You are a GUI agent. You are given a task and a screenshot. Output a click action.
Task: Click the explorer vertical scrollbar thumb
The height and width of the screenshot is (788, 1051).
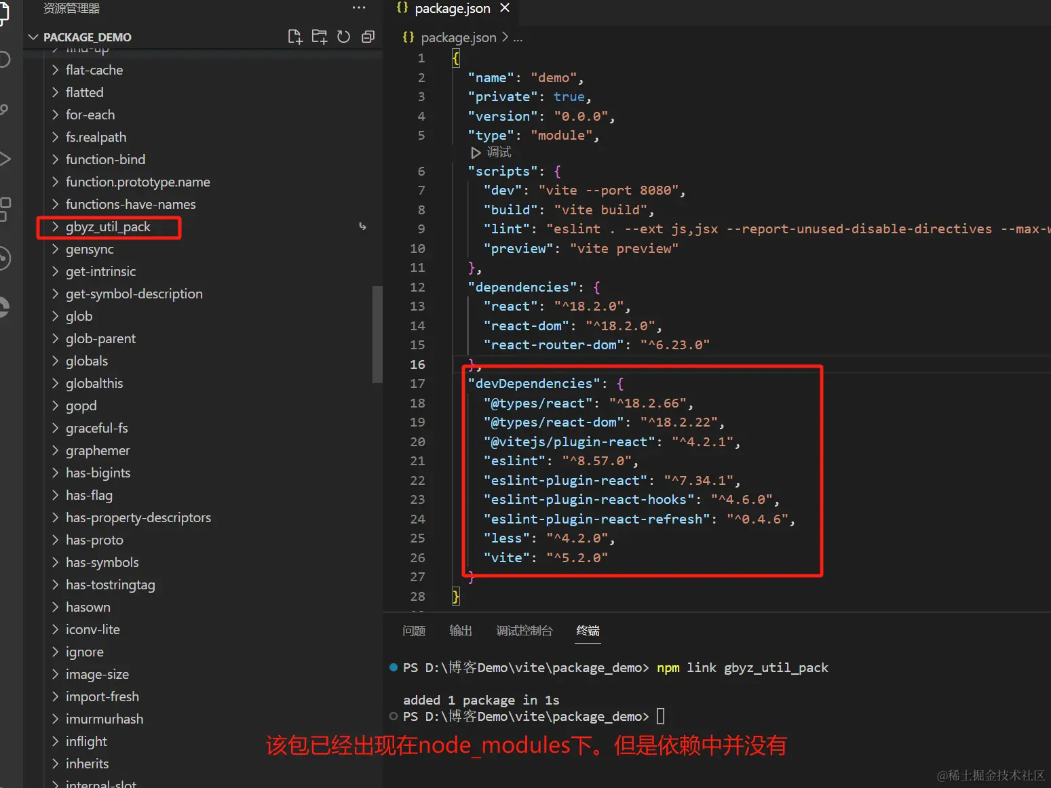click(x=377, y=335)
